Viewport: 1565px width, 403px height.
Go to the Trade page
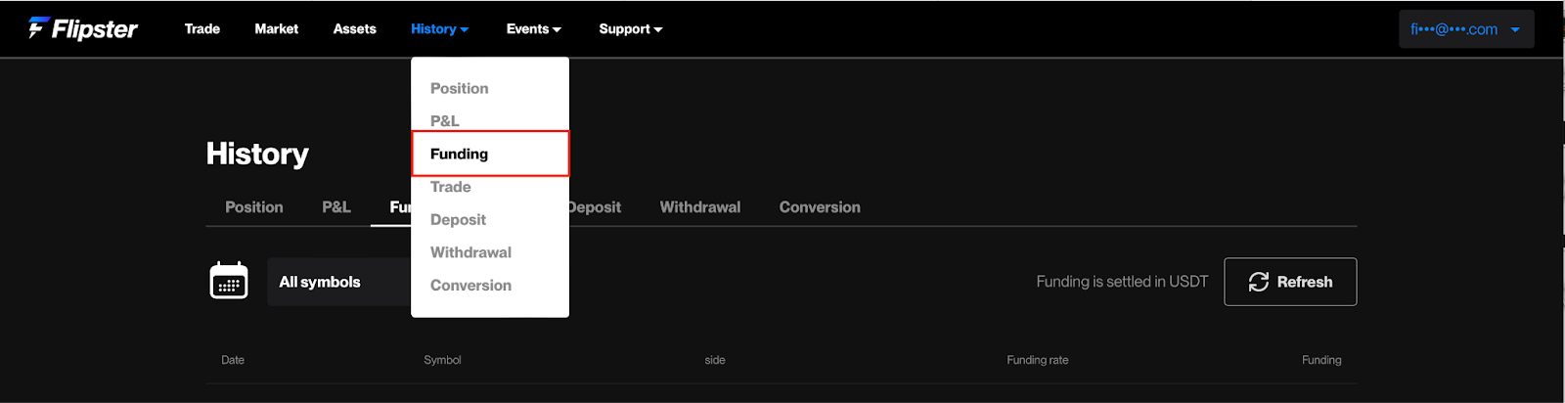(202, 29)
